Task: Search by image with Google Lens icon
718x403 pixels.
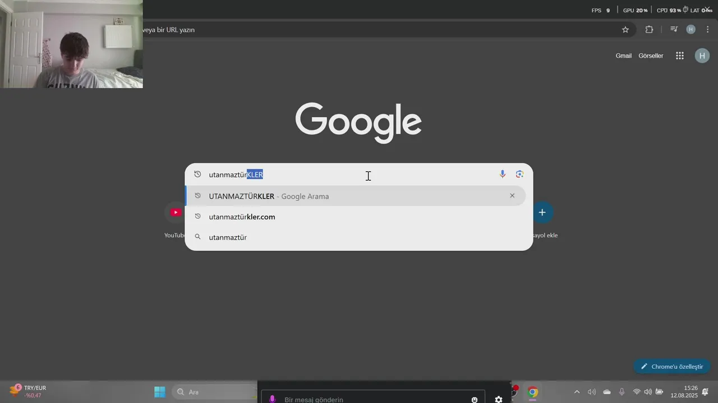Action: (520, 174)
